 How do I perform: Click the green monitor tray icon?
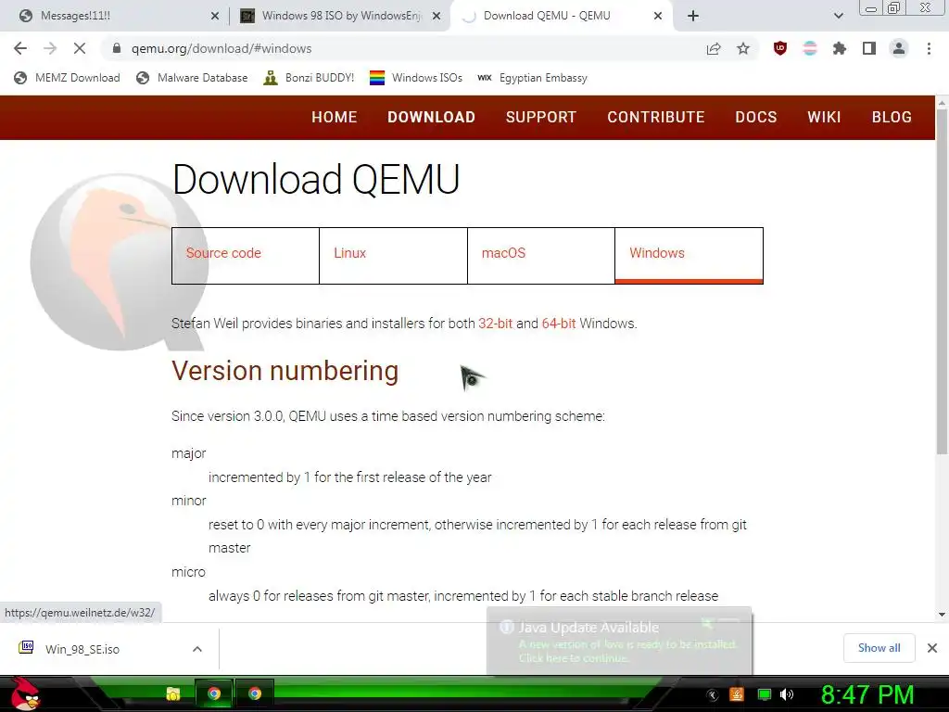coord(765,694)
